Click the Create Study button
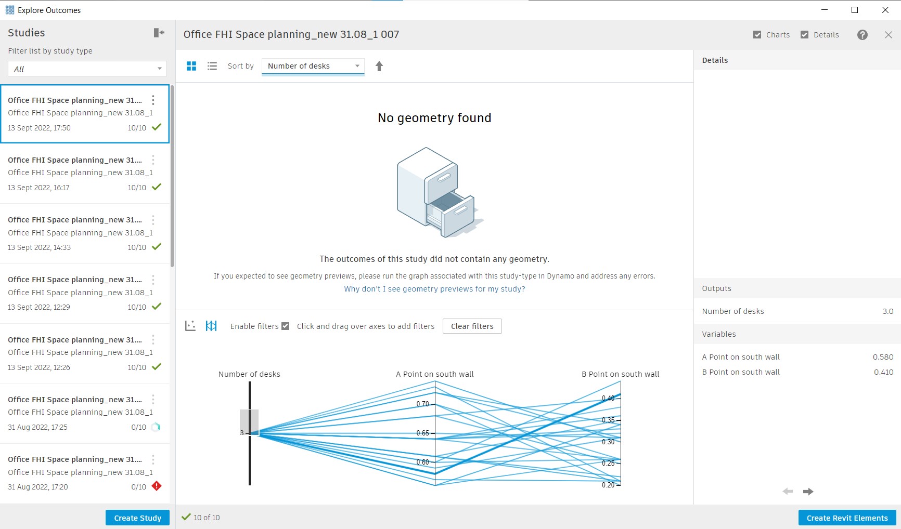Viewport: 901px width, 529px height. pos(137,518)
